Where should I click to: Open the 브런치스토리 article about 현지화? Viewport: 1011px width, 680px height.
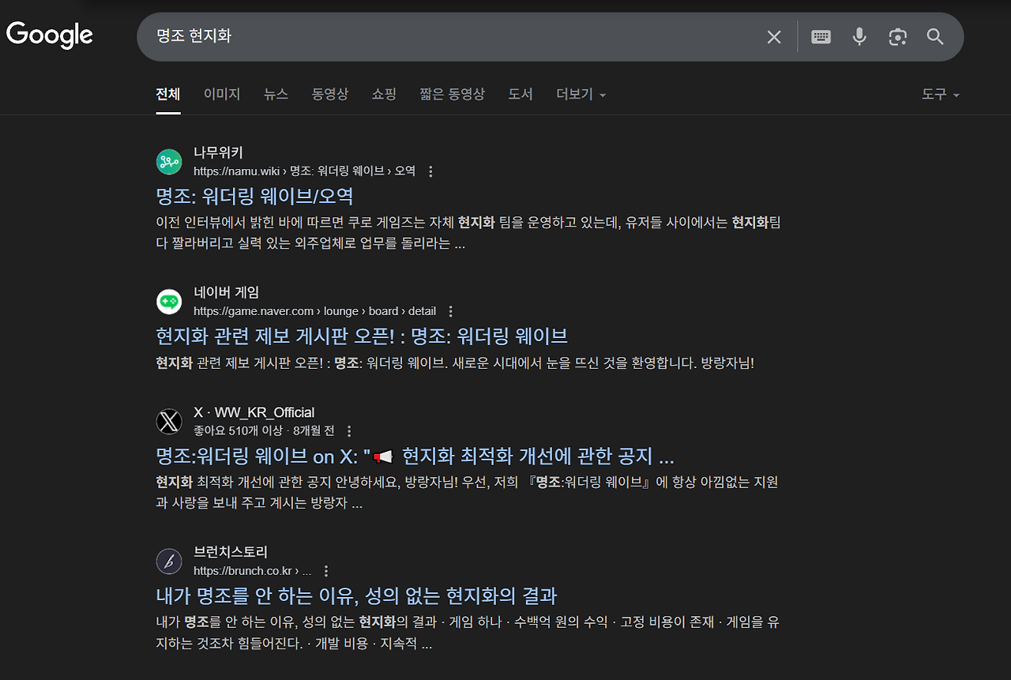(355, 596)
